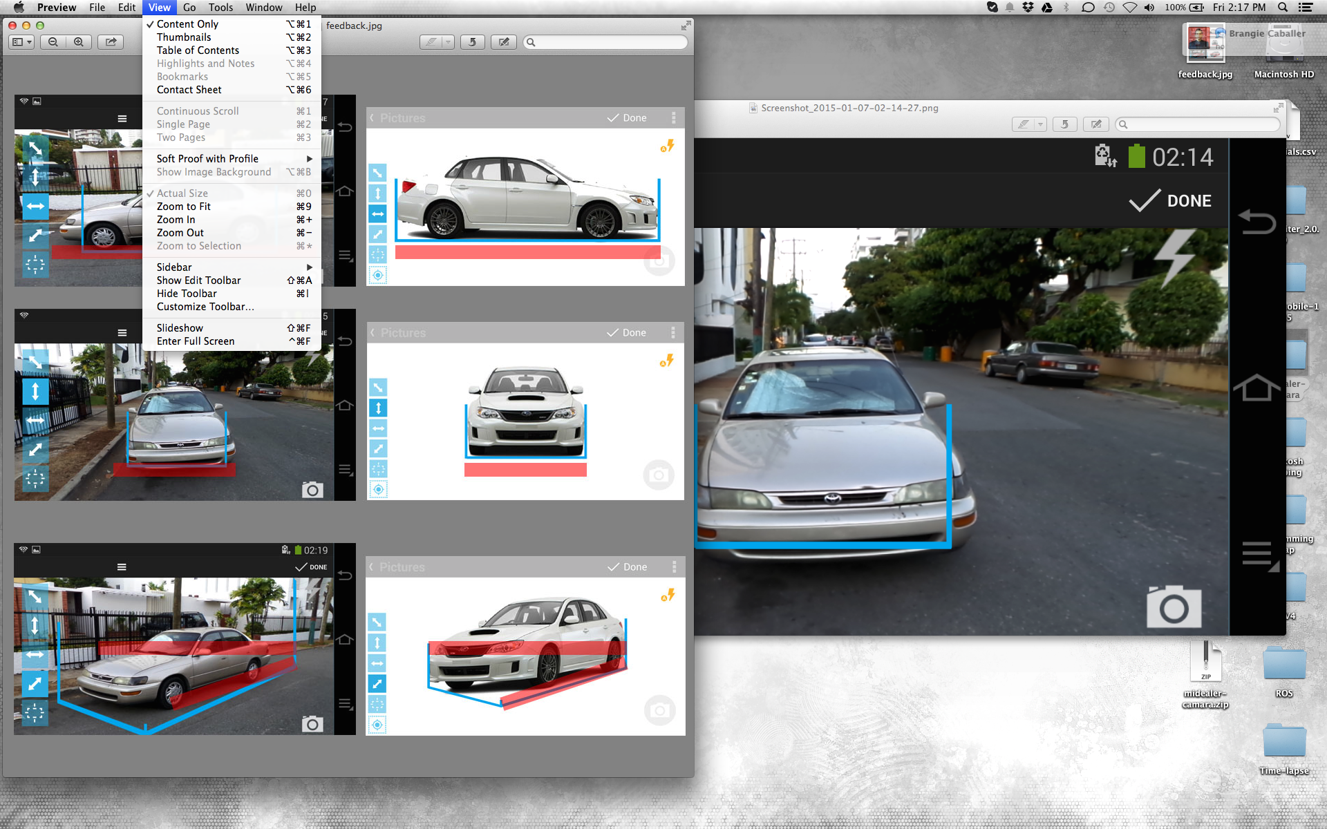Click the zoom out magnifier toolbar icon
Screen dimensions: 1327x829
pyautogui.click(x=53, y=42)
